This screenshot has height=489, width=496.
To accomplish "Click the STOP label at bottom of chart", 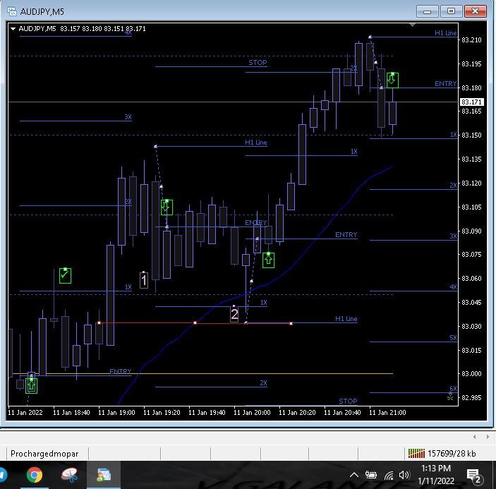I will (x=348, y=402).
